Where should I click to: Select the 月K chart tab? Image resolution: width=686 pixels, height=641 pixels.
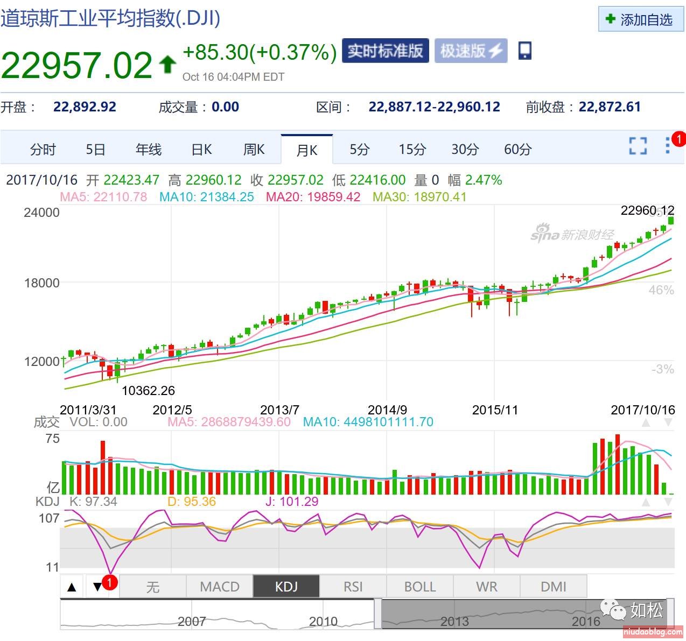point(307,149)
